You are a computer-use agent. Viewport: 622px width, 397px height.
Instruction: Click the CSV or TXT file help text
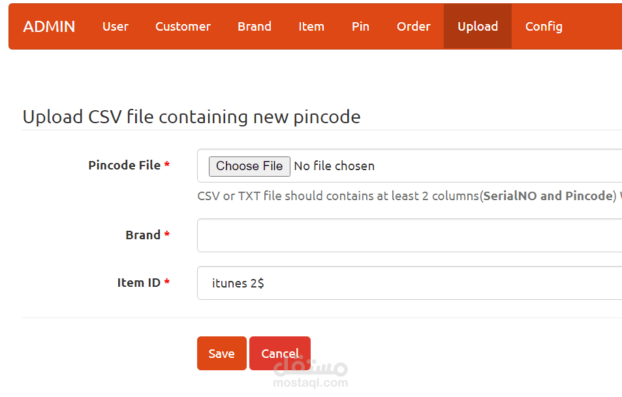[x=405, y=196]
